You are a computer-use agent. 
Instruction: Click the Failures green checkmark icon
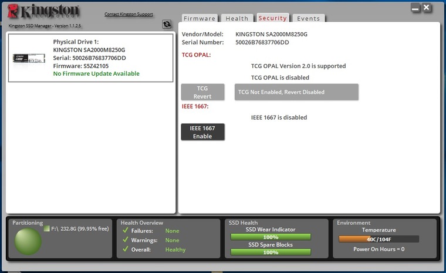(x=124, y=231)
